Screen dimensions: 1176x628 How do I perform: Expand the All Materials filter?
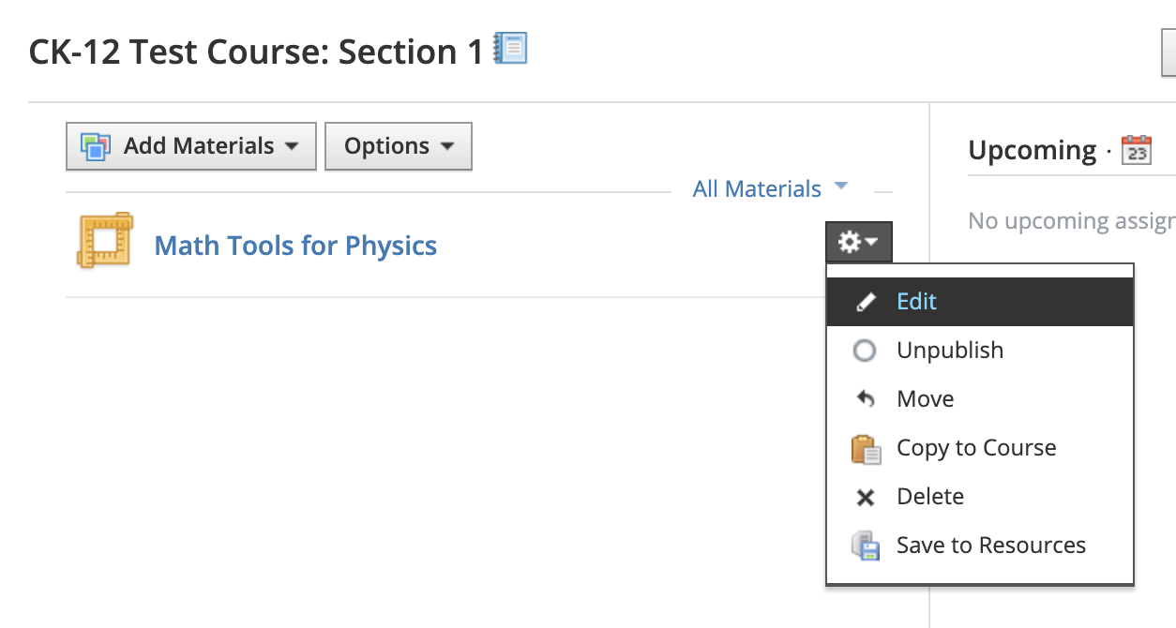pos(770,188)
